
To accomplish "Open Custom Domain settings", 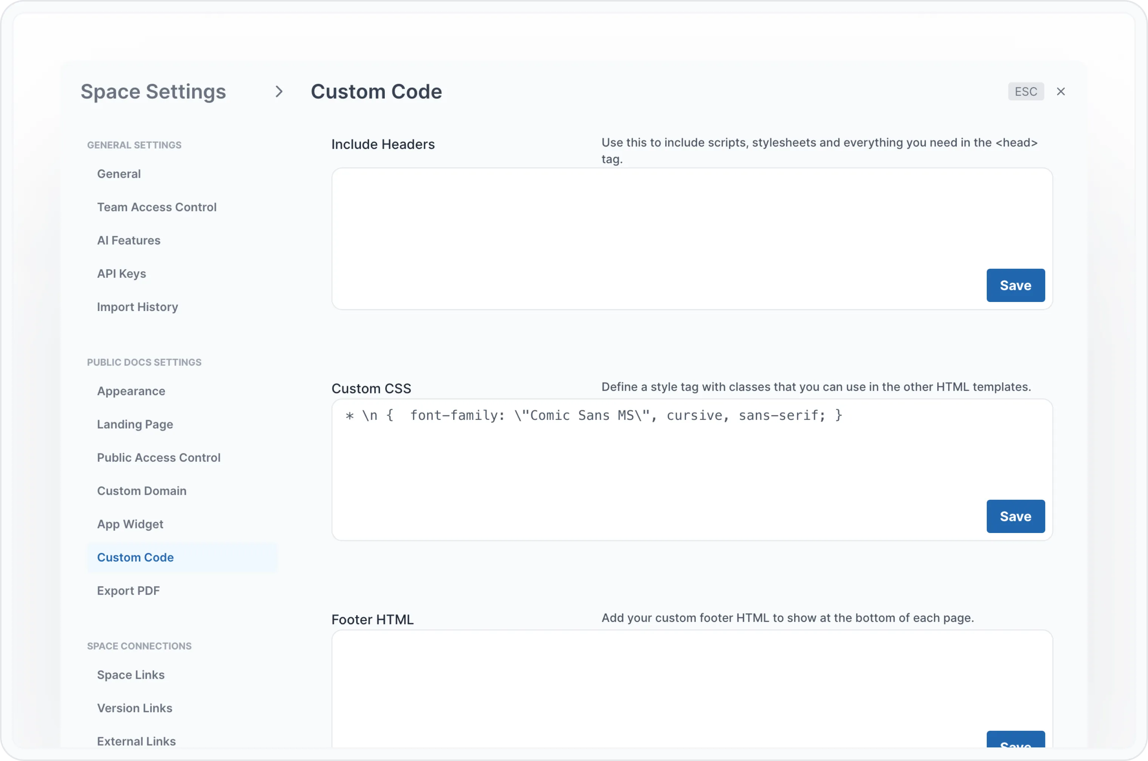I will (x=142, y=491).
